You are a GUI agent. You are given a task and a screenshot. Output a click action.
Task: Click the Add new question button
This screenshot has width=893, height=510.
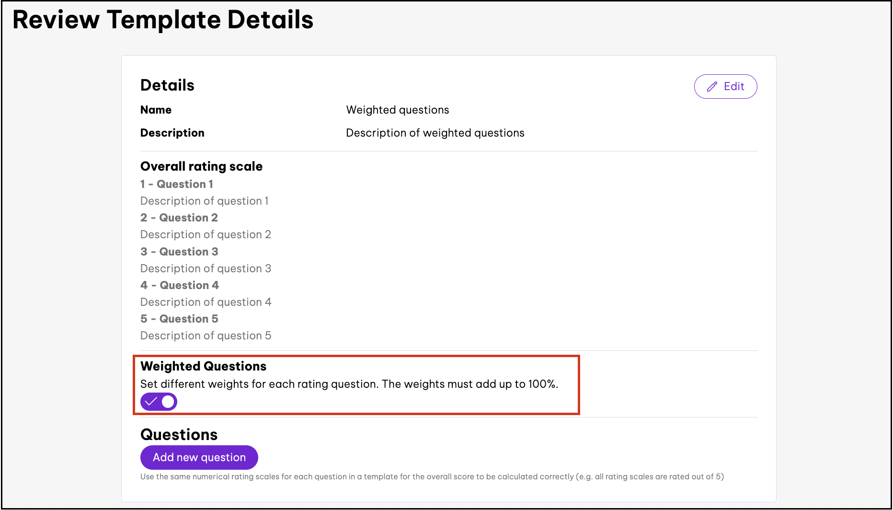point(199,457)
